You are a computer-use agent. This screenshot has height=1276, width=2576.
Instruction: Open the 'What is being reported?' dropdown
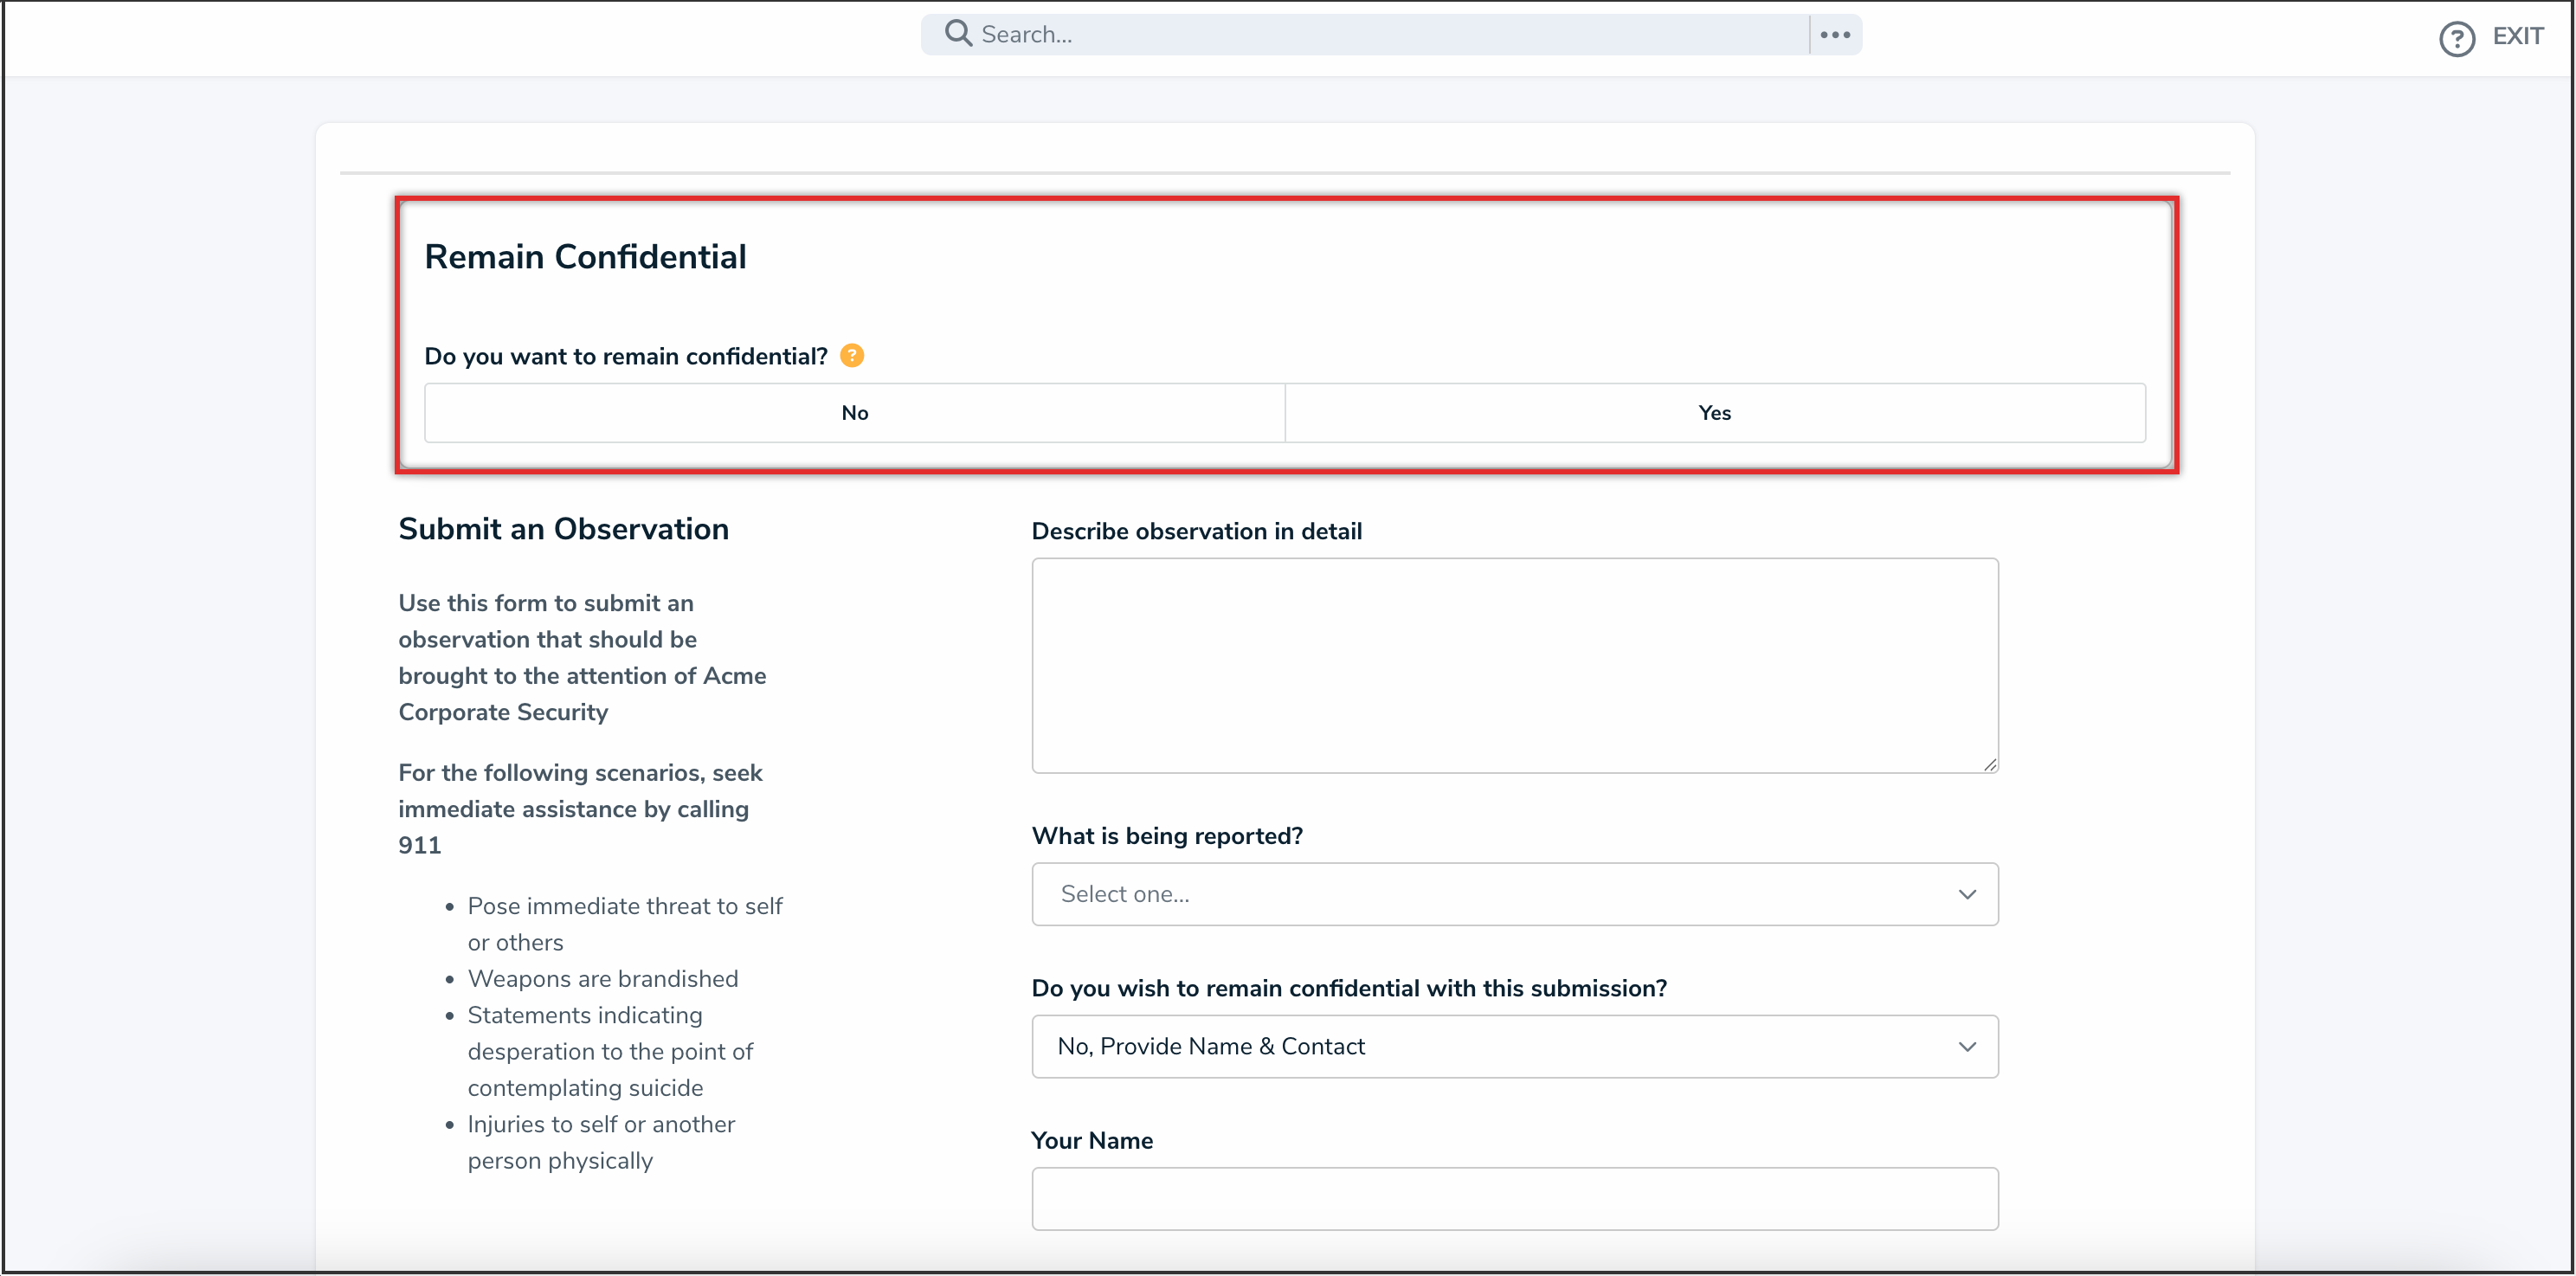coord(1513,894)
